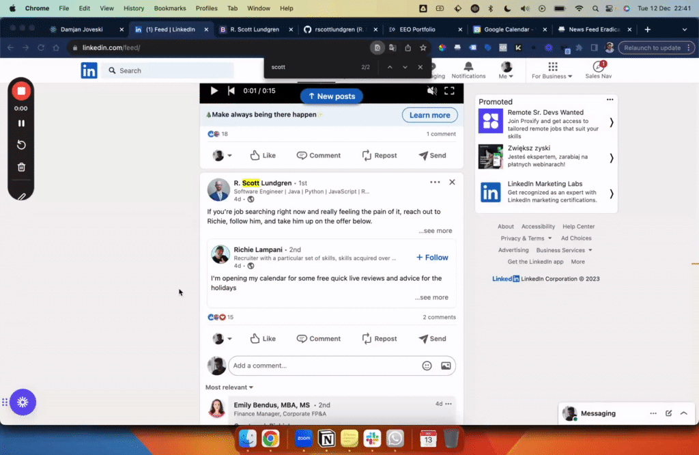Open Promoted section options menu
Screen dimensions: 699x455
point(610,100)
